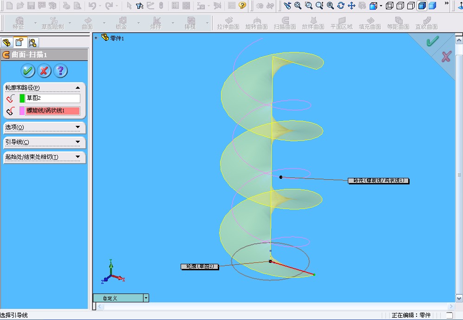Image resolution: width=463 pixels, height=320 pixels.
Task: Switch to the ConfigurationManager tab
Action: [33, 43]
